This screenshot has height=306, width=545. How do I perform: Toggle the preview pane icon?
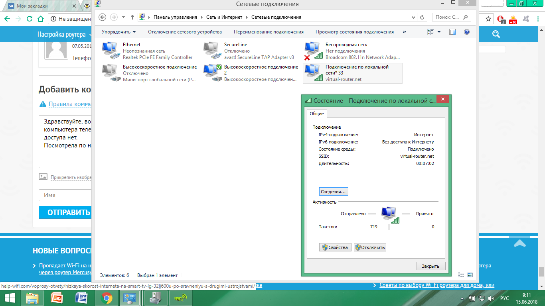coord(452,32)
